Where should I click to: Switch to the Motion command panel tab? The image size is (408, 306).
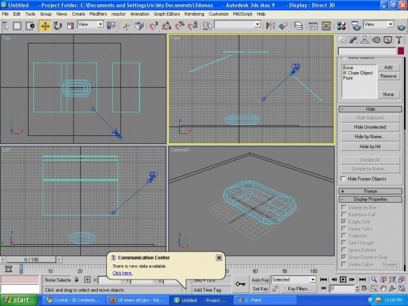(376, 40)
